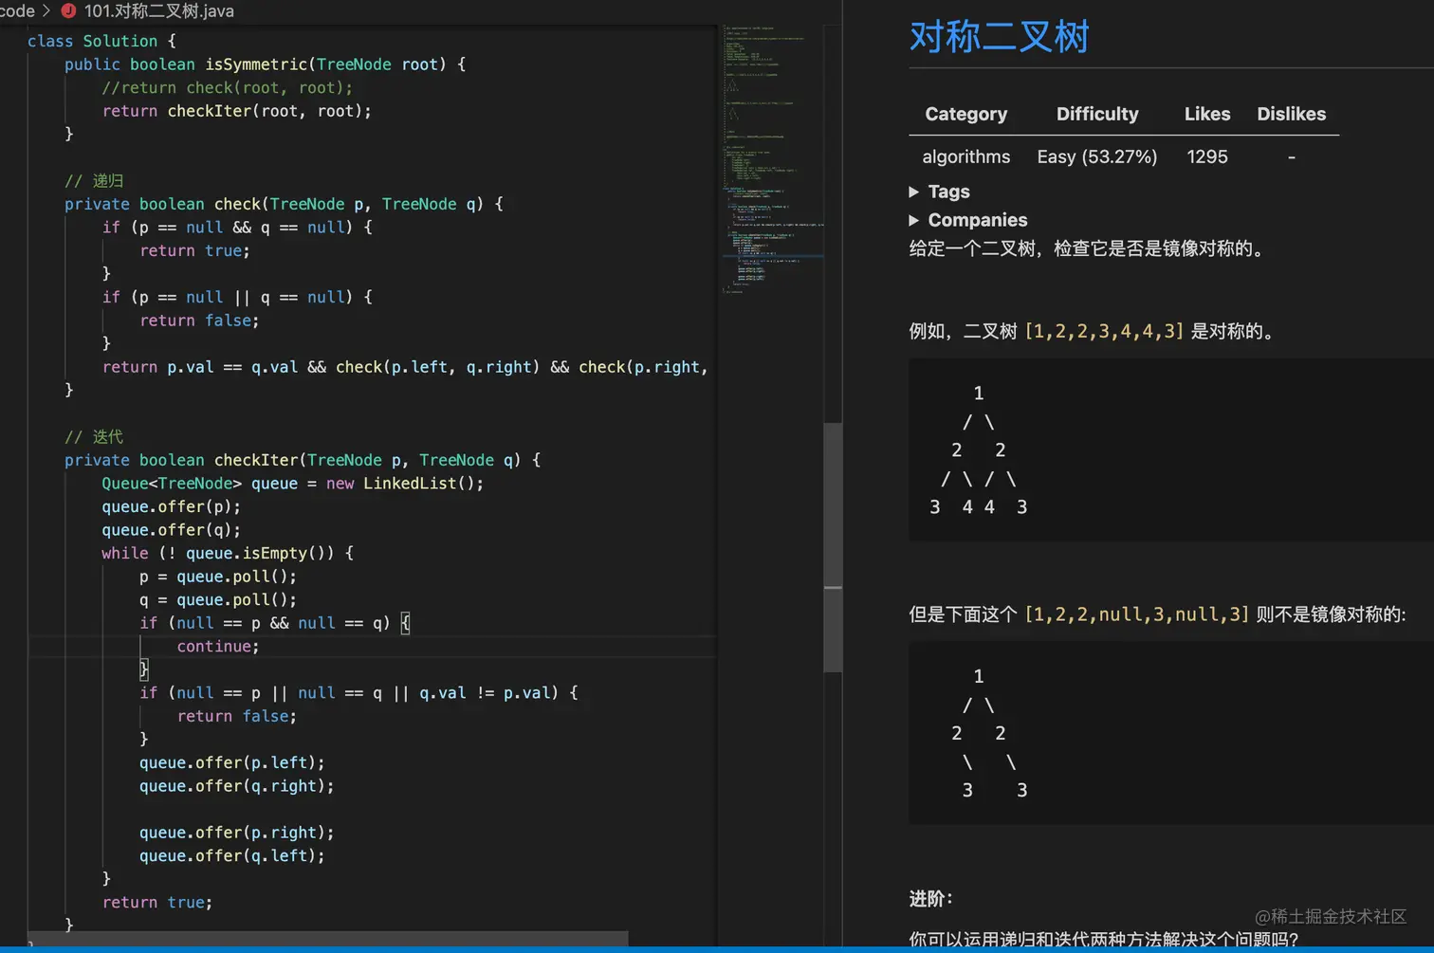Click the p = queue.poll(); line
Viewport: 1434px width, 953px height.
pyautogui.click(x=218, y=577)
